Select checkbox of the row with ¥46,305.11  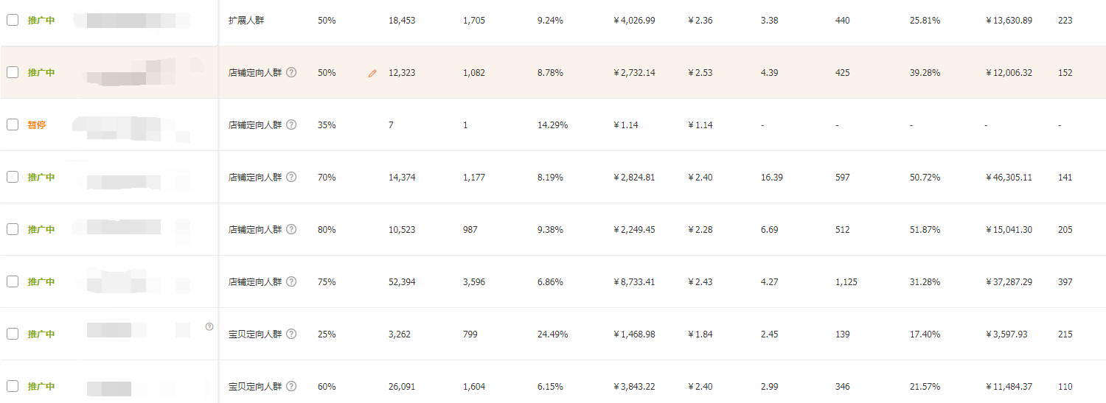click(x=13, y=177)
